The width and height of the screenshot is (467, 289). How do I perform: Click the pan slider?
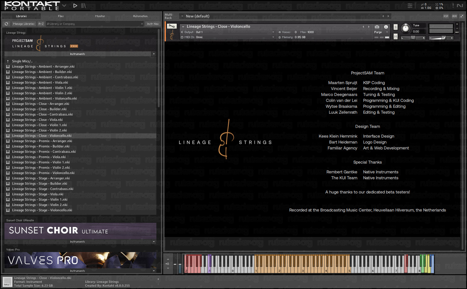tap(413, 38)
